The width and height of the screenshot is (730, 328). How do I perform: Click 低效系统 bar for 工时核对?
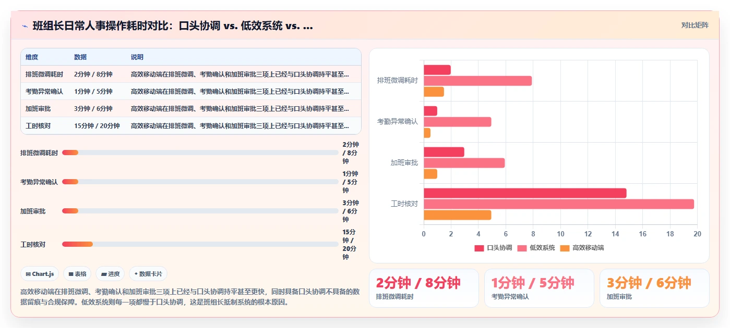[559, 204]
